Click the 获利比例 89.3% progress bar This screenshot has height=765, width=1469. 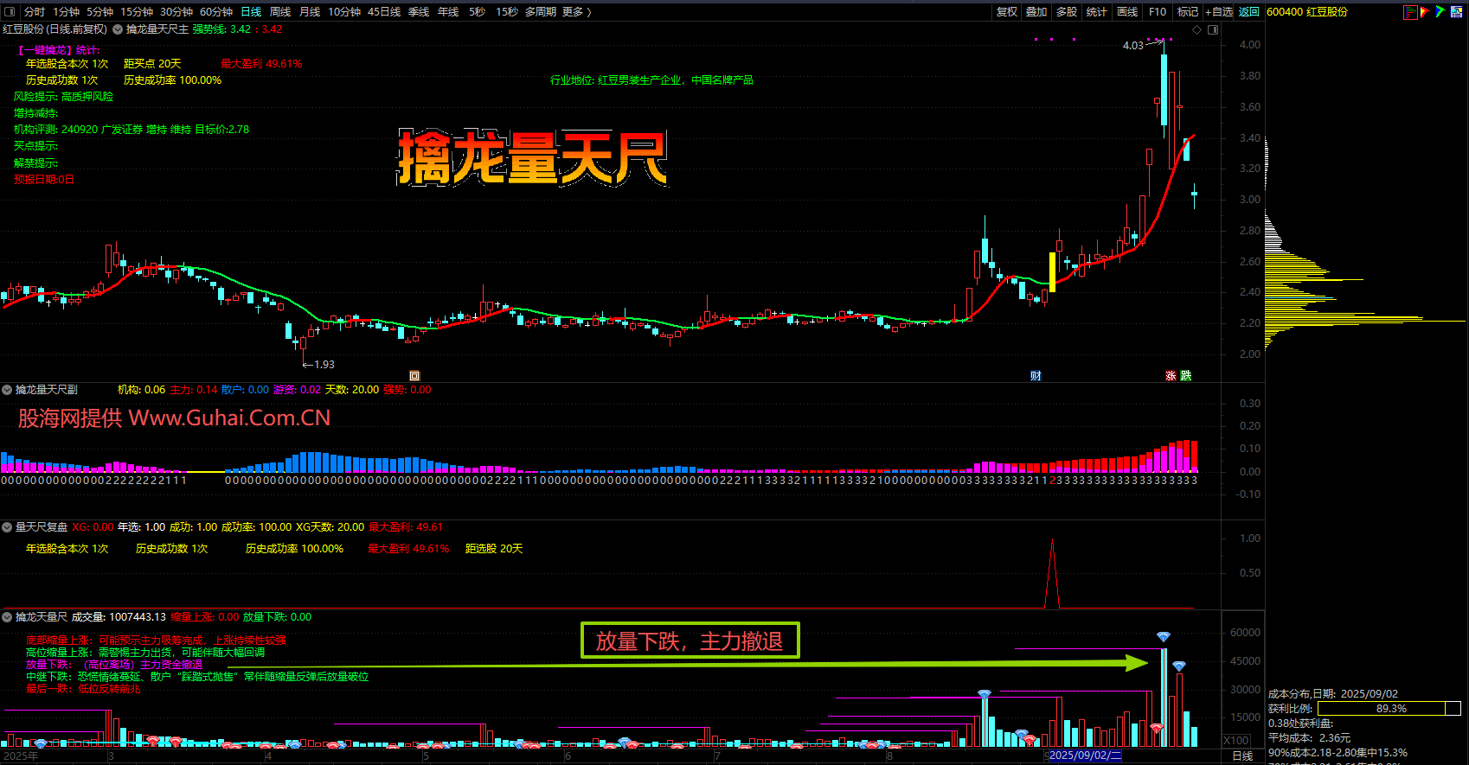coord(1389,709)
